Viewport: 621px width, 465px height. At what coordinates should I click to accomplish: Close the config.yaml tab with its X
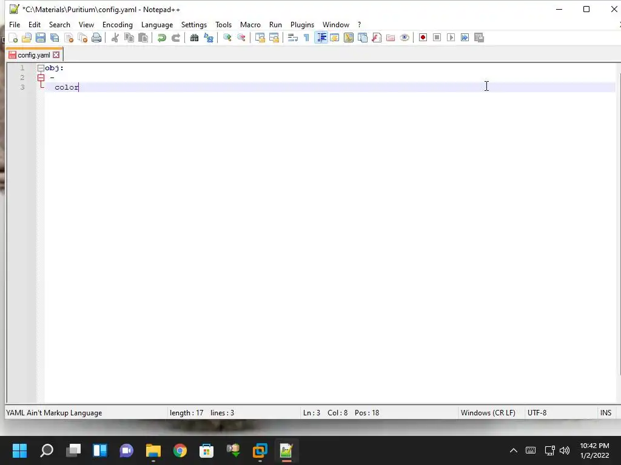coord(56,55)
